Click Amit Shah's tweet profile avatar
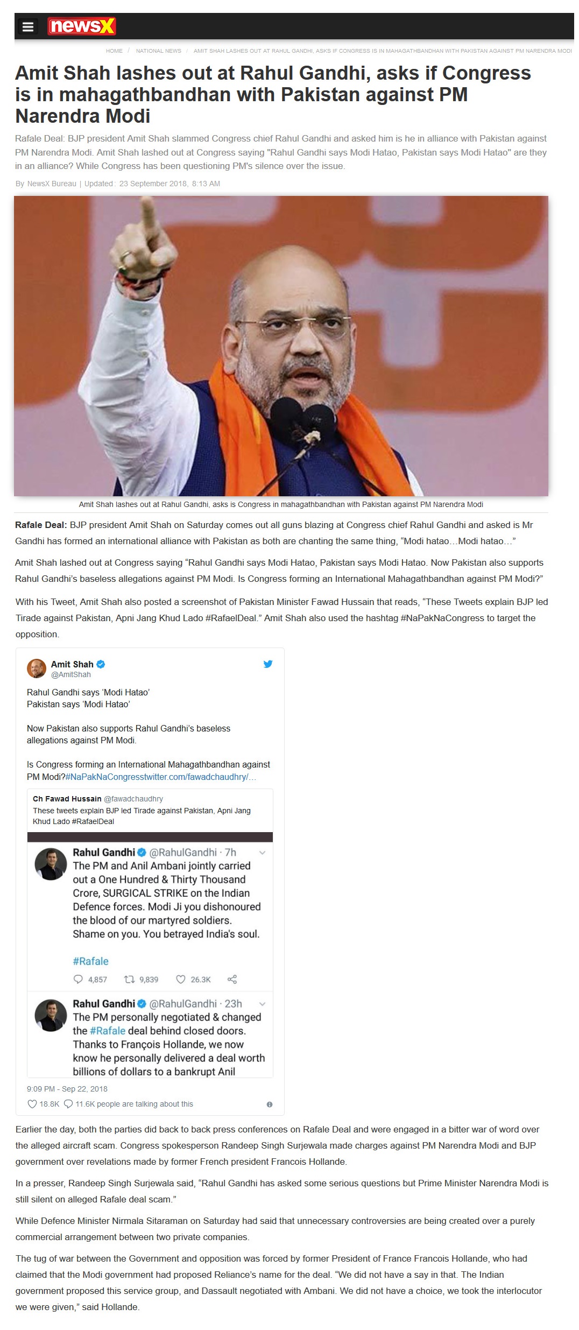The image size is (579, 1330). pyautogui.click(x=37, y=668)
